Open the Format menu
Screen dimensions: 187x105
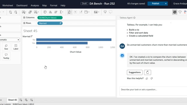point(53,6)
